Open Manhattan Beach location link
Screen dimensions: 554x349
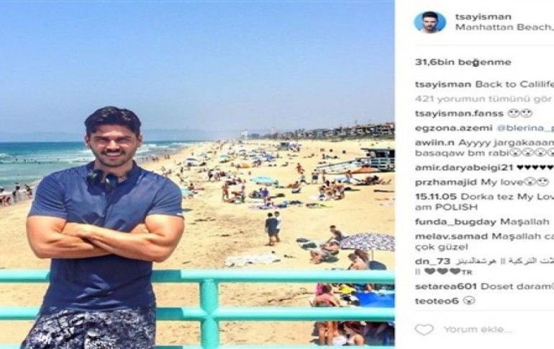504,27
